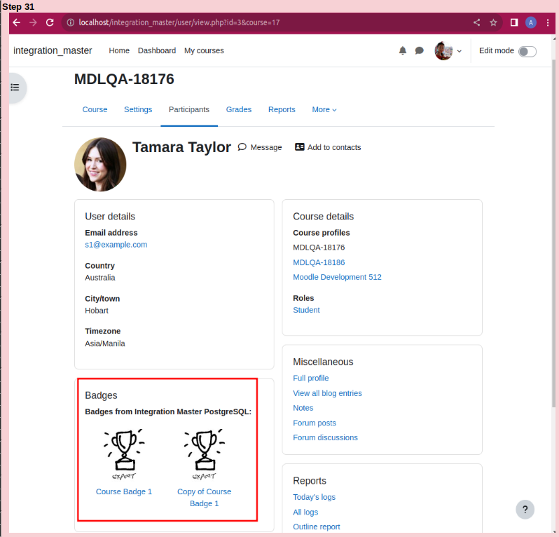Click the integration_master site name
Image resolution: width=559 pixels, height=537 pixels.
(53, 50)
